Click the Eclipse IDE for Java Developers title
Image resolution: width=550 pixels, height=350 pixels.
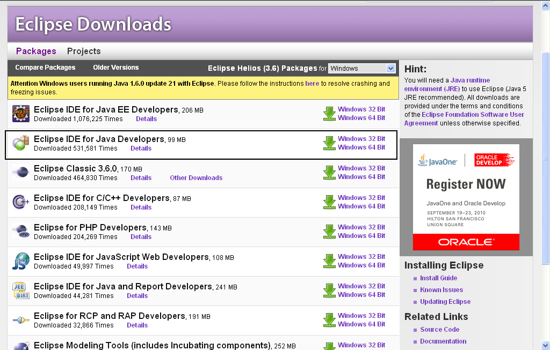99,139
